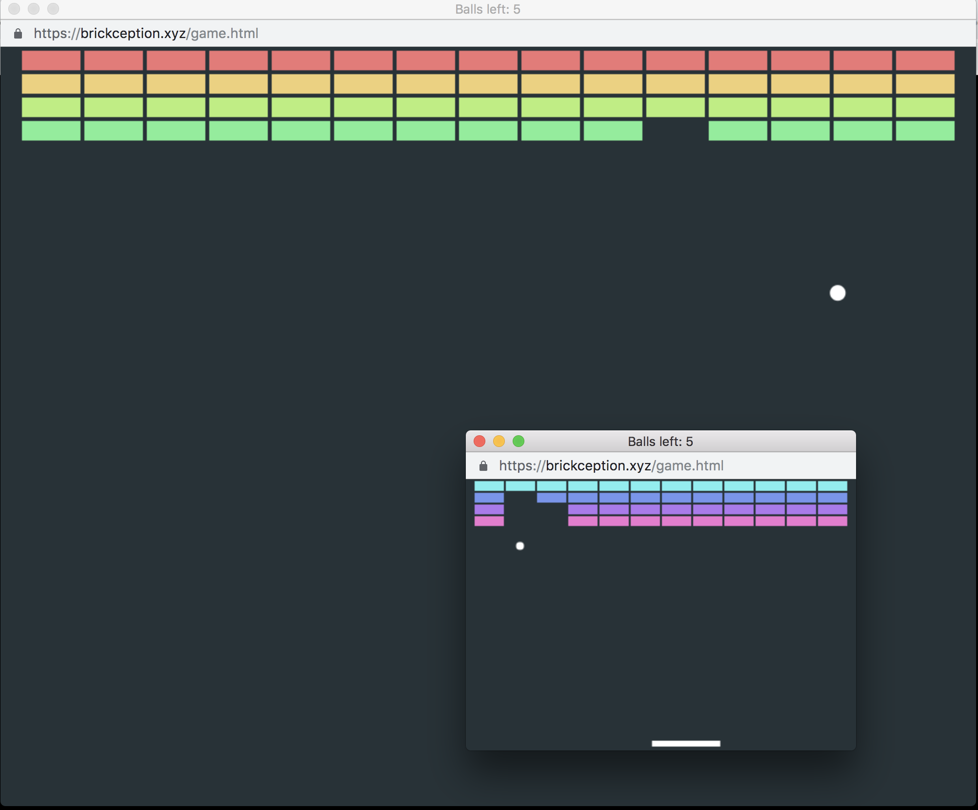Click the bottom-left green brick in the large game

(x=51, y=131)
